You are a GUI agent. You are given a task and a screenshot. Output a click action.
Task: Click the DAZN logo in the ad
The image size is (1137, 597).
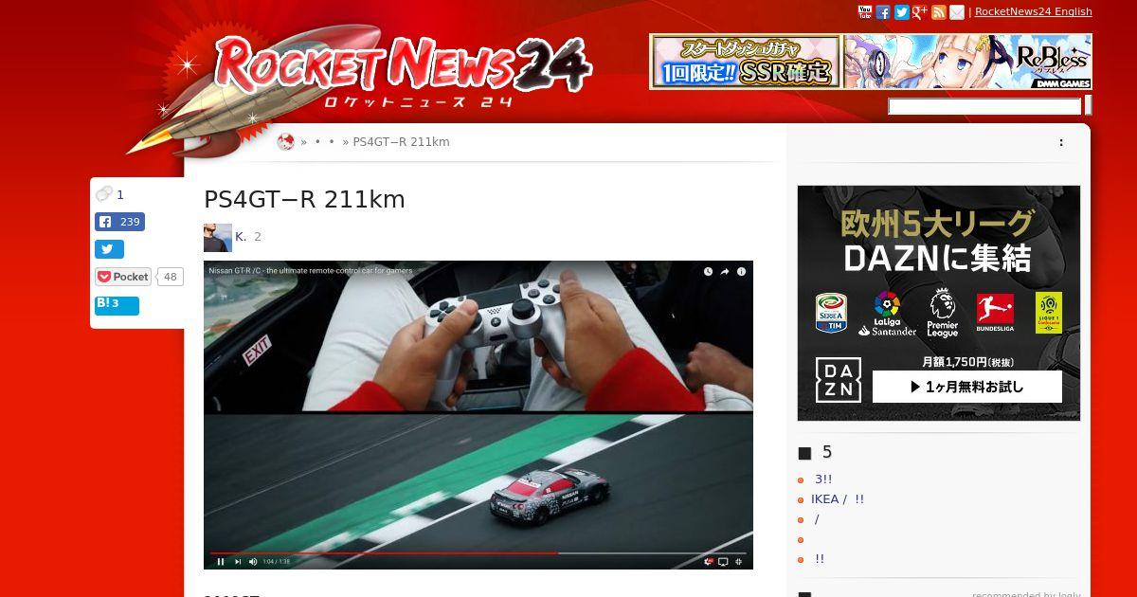pos(838,379)
